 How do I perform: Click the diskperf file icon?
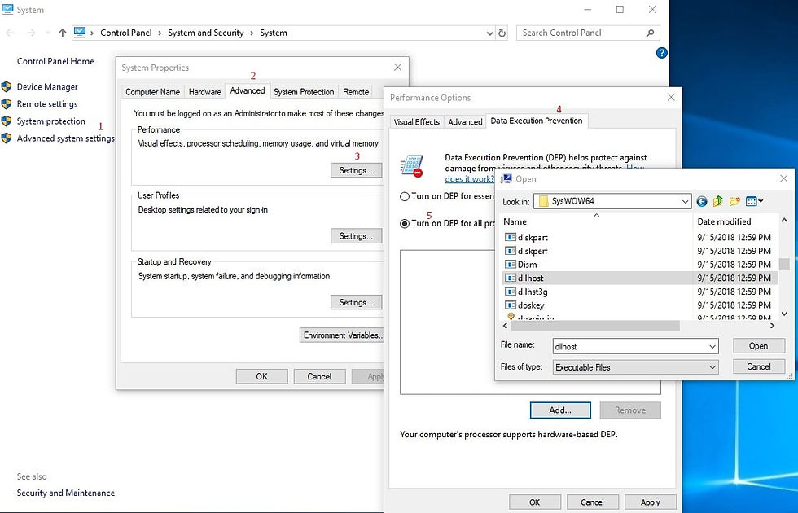pos(510,251)
